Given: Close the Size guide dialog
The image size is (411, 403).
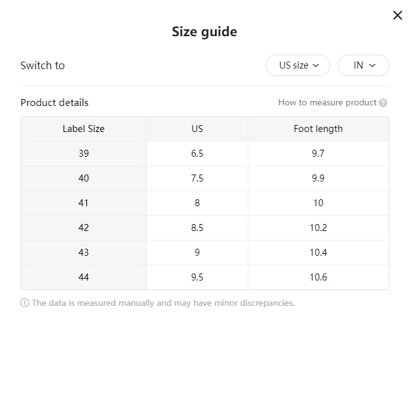Looking at the screenshot, I should point(398,15).
